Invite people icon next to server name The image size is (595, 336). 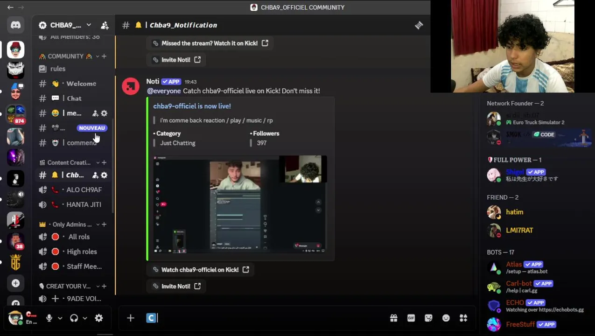pos(105,25)
